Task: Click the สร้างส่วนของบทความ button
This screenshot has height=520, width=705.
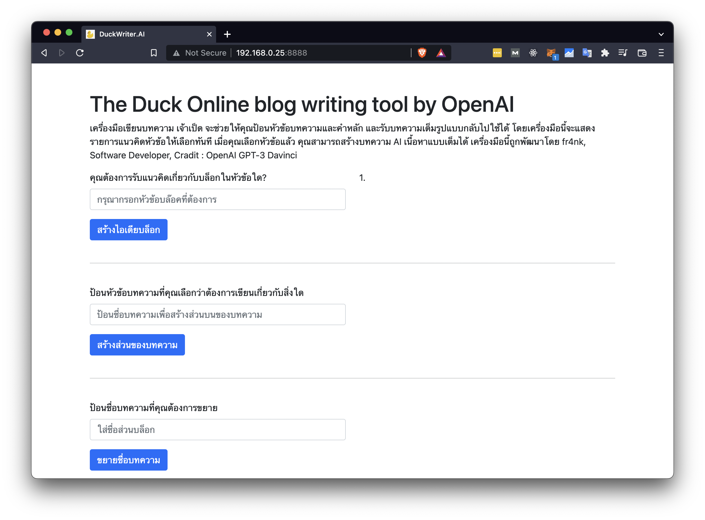Action: click(137, 345)
